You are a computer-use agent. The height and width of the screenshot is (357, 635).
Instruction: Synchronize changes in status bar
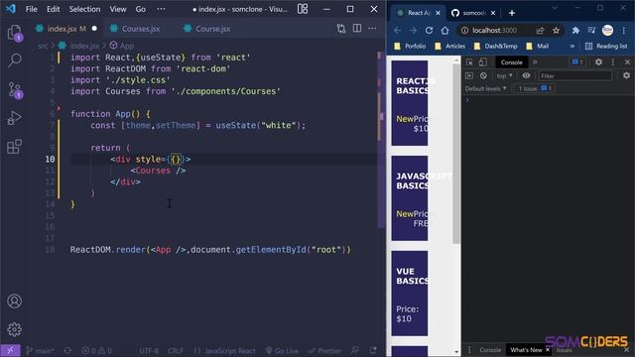67,350
